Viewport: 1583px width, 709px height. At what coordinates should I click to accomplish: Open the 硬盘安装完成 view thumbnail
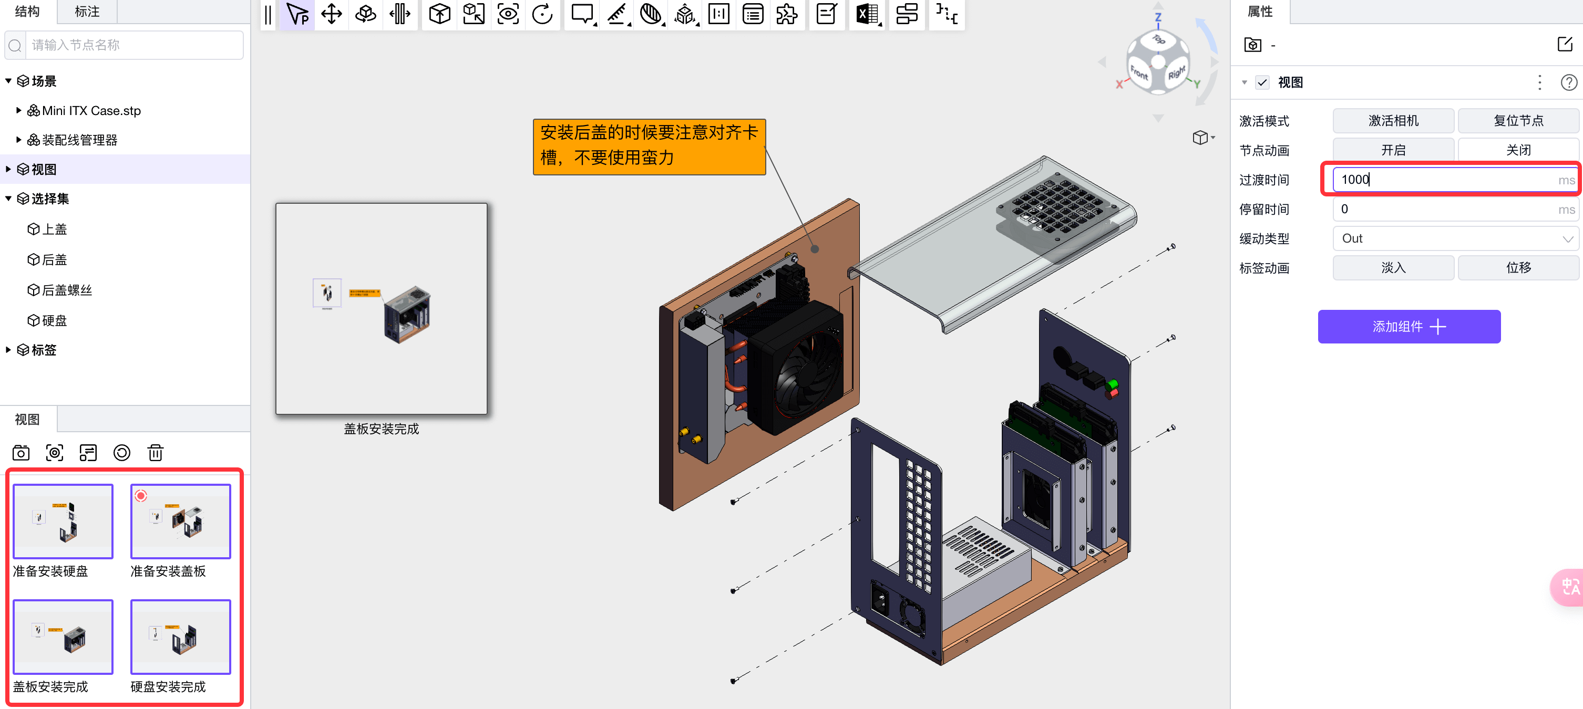[180, 637]
